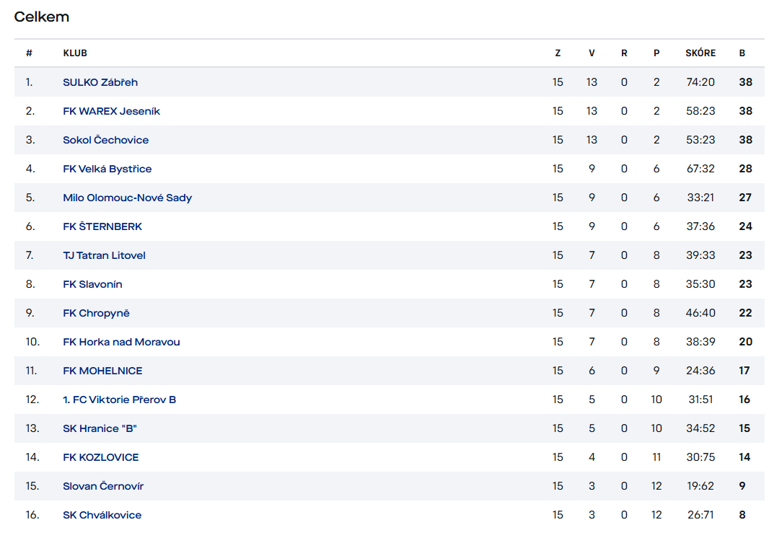Select the FK Slavonín club
Image resolution: width=769 pixels, height=538 pixels.
pos(92,284)
